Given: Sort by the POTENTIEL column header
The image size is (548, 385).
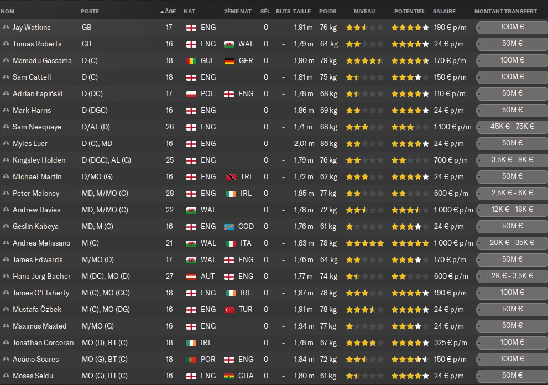Looking at the screenshot, I should pos(410,11).
